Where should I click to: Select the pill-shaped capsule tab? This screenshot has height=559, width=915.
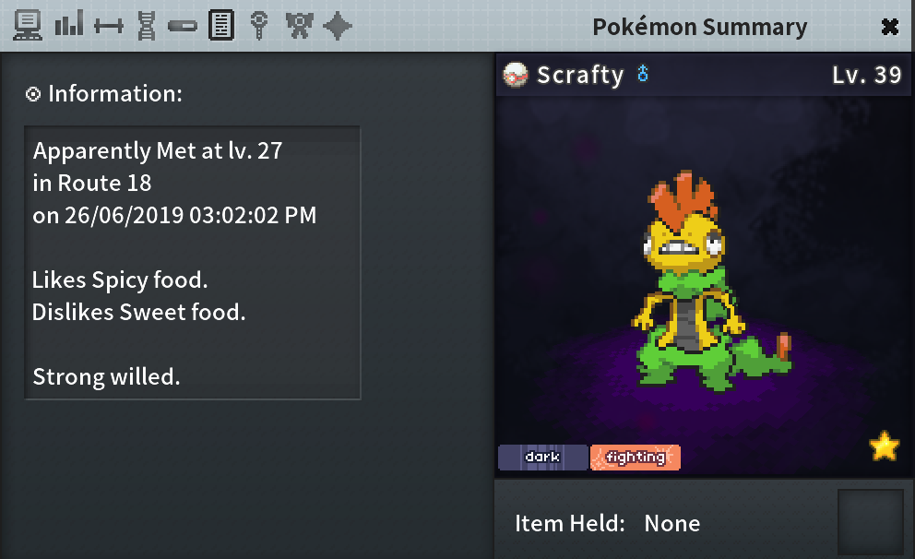click(183, 26)
